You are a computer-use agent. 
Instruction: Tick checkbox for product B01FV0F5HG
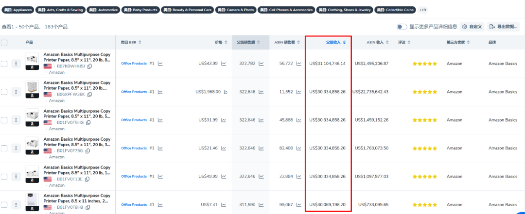(4, 120)
